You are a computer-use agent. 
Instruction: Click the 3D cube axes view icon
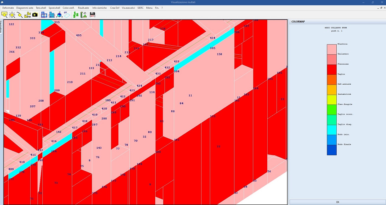tap(59, 15)
